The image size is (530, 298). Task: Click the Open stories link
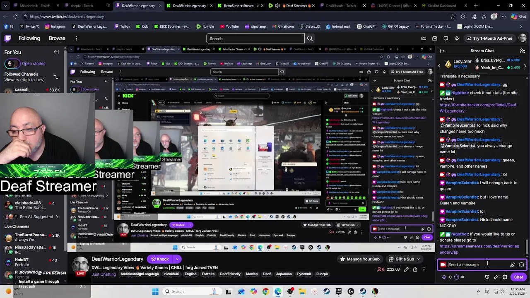[34, 64]
